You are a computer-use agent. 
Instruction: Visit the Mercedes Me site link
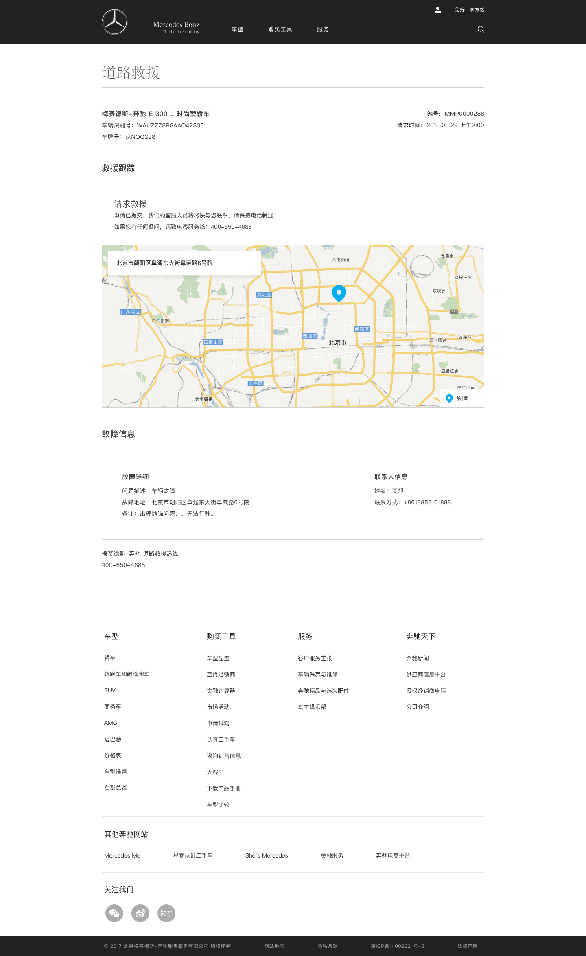(x=122, y=855)
